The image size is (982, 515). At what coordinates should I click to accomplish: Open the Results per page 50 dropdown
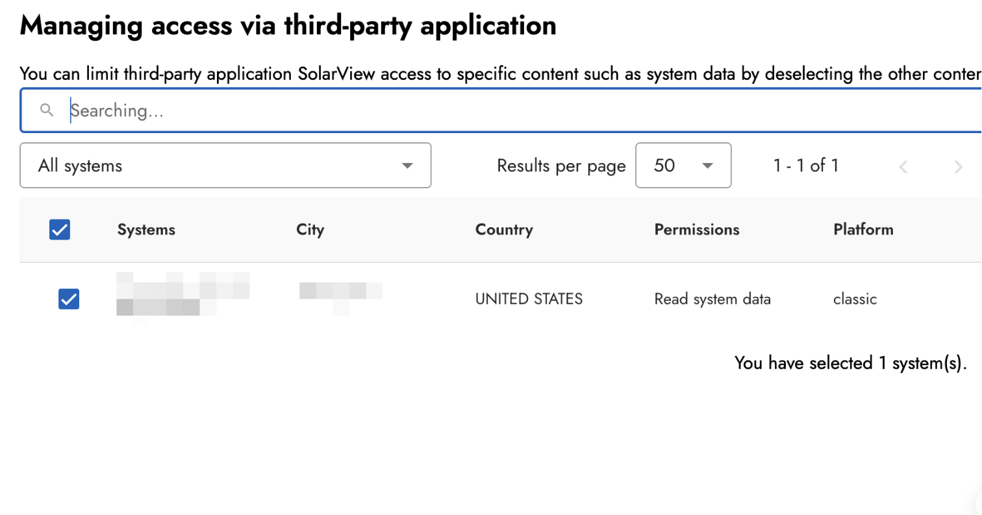tap(683, 166)
